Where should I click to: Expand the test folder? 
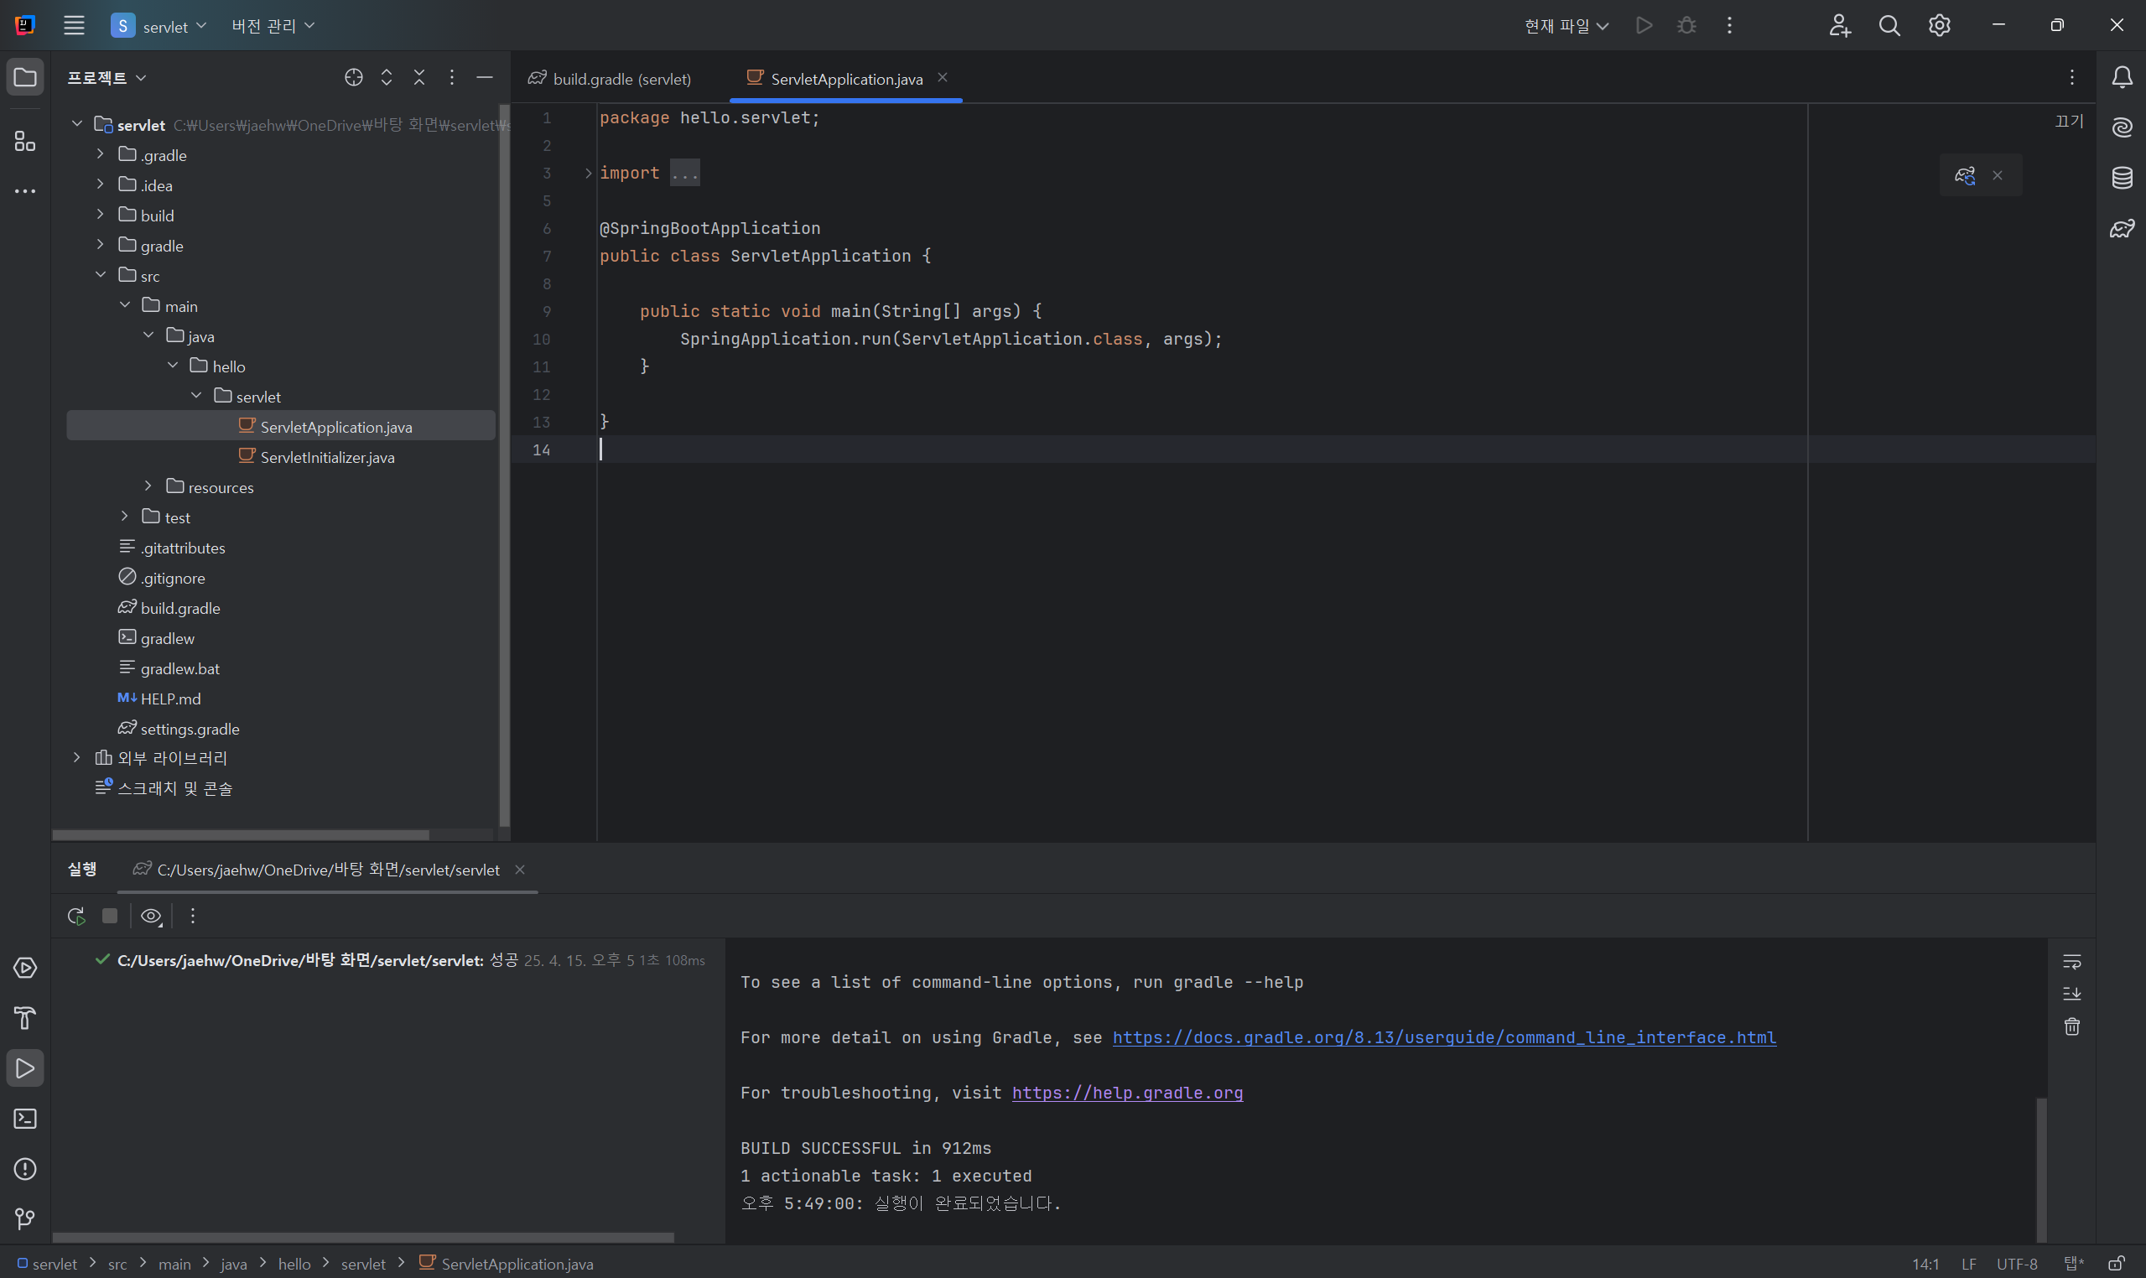click(x=124, y=517)
